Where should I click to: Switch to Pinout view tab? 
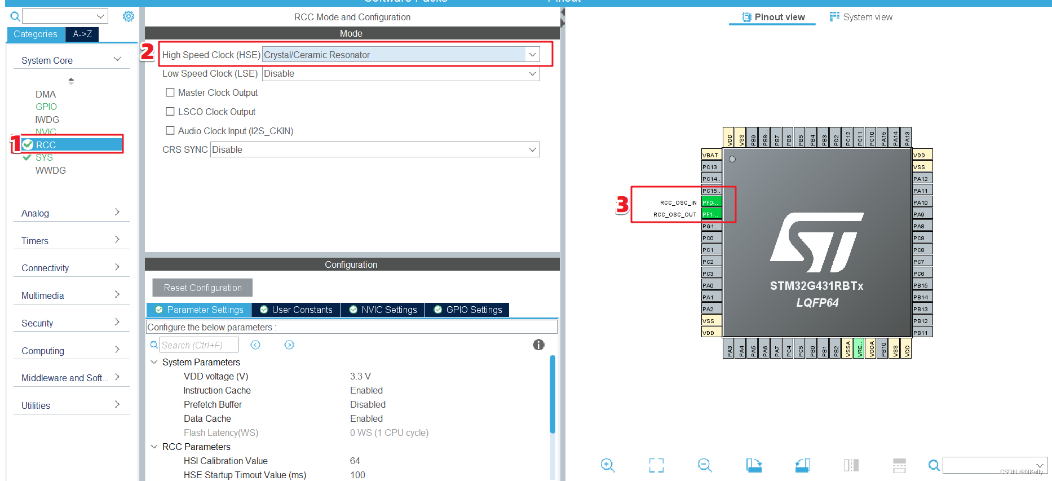[772, 17]
